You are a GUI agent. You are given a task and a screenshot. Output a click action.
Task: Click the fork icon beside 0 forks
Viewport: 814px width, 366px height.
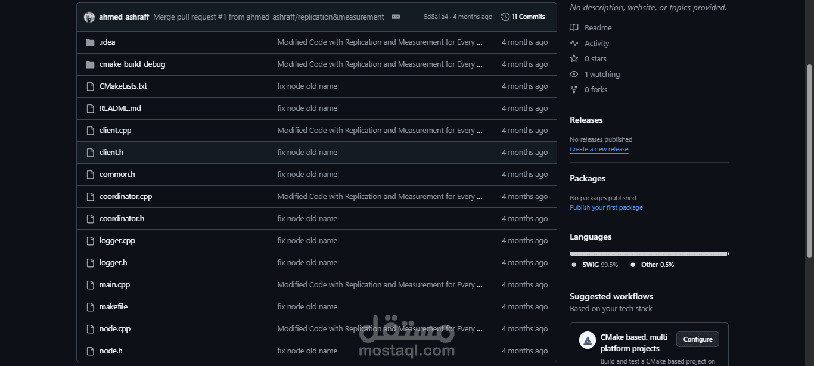pos(574,89)
